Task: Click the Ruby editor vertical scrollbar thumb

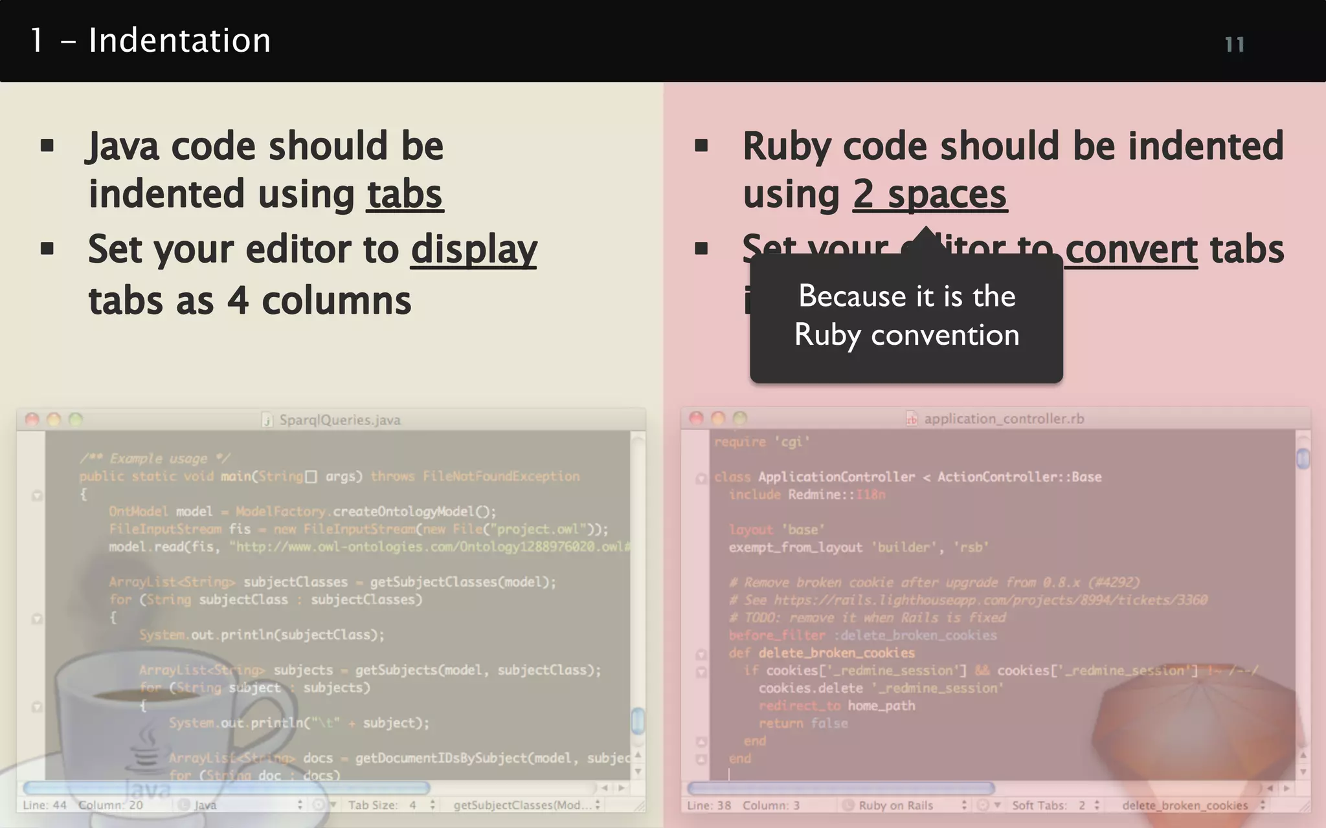Action: (x=1303, y=459)
